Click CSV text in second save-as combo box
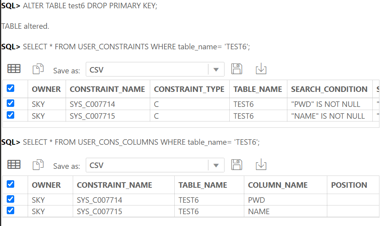Screen dimensions: 385x226 point(96,165)
